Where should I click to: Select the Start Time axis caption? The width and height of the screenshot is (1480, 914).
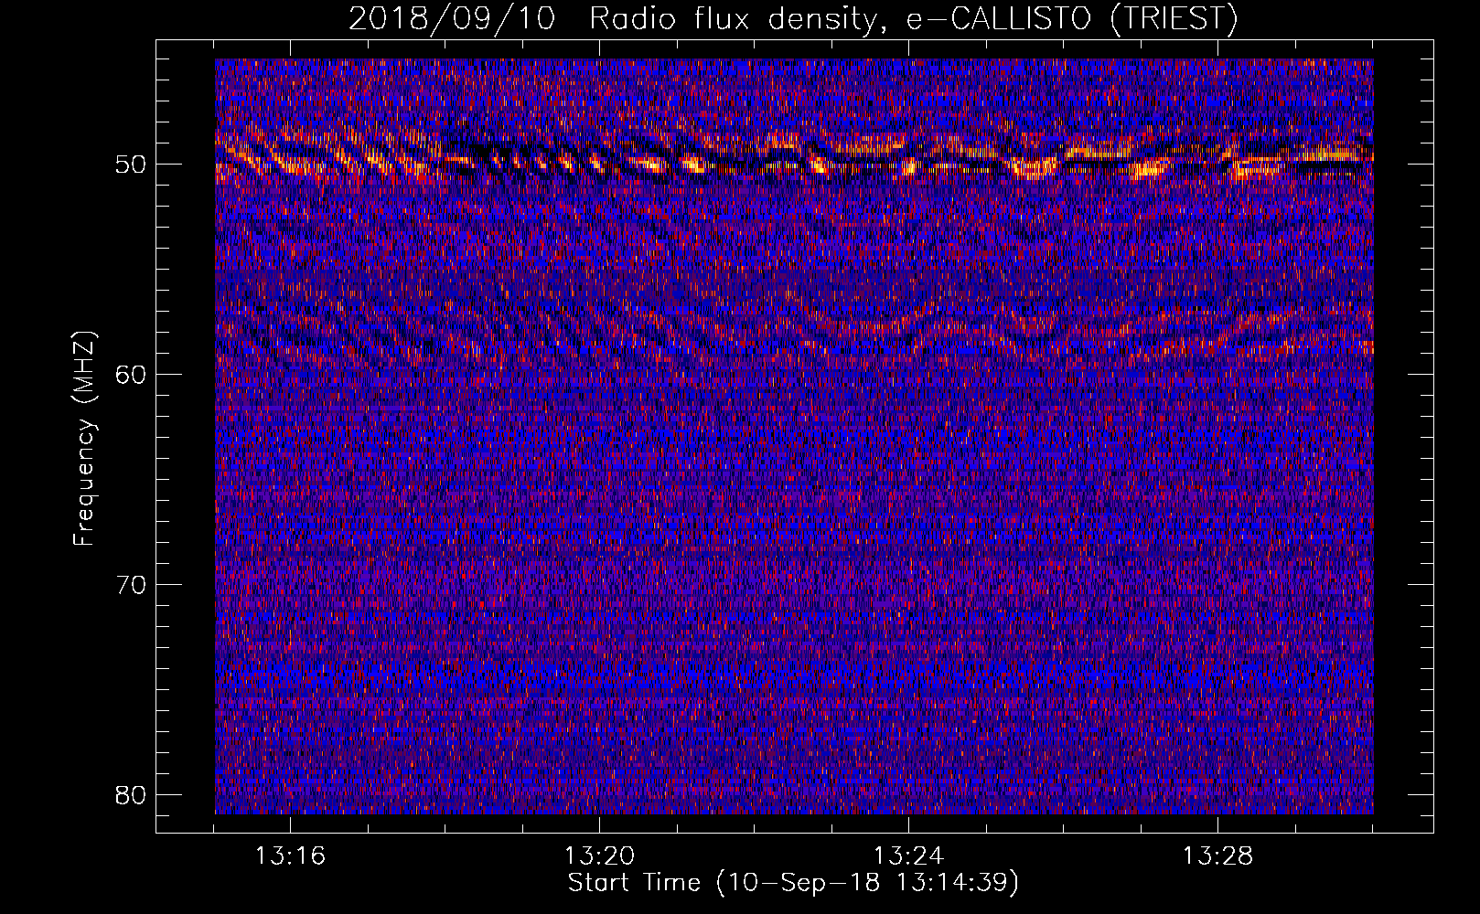(x=793, y=883)
